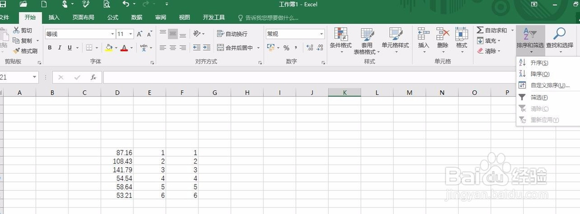Open font name dropdown (等线)
Viewport: 580px width, 214px height.
[x=113, y=34]
